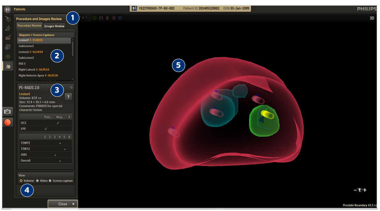Screen dimensions: 380x211
Task: Choose the feet orientation view icon
Action: (x=101, y=18)
